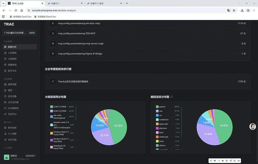Bookmark the page with the star icon
The height and width of the screenshot is (164, 258).
(x=234, y=10)
